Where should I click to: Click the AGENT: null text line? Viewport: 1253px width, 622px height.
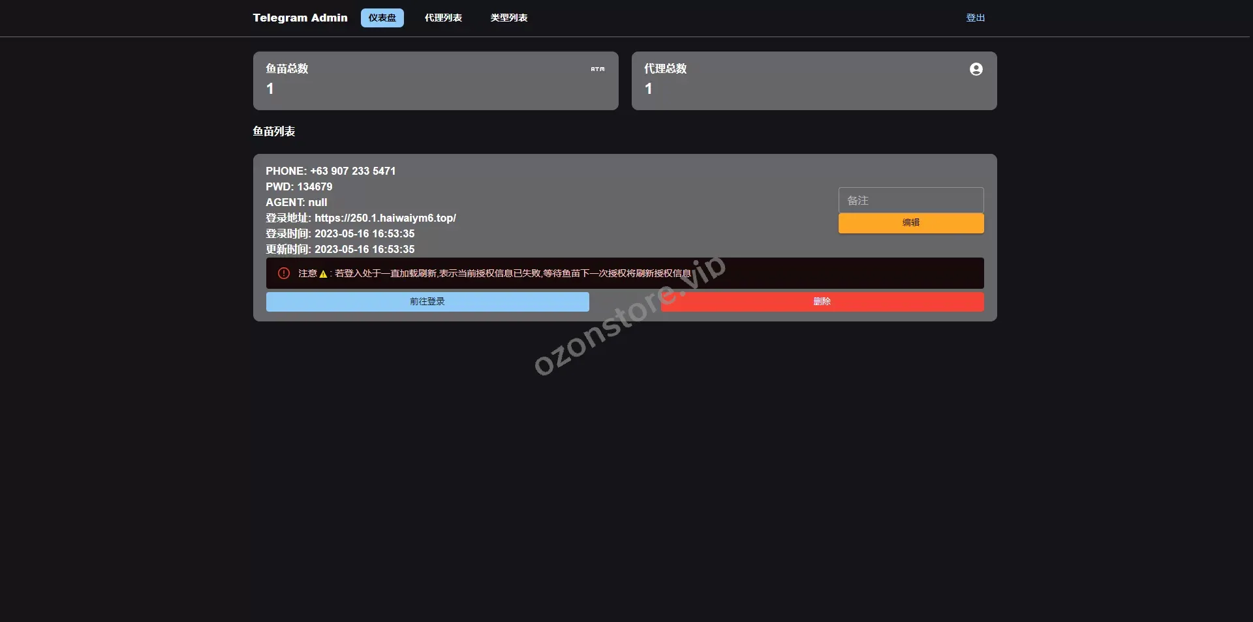296,202
